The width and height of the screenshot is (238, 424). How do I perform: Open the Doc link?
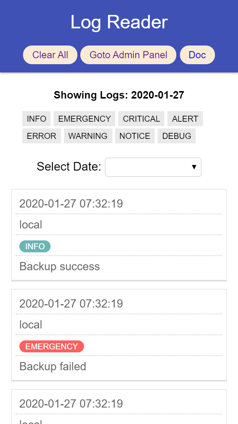click(x=197, y=55)
